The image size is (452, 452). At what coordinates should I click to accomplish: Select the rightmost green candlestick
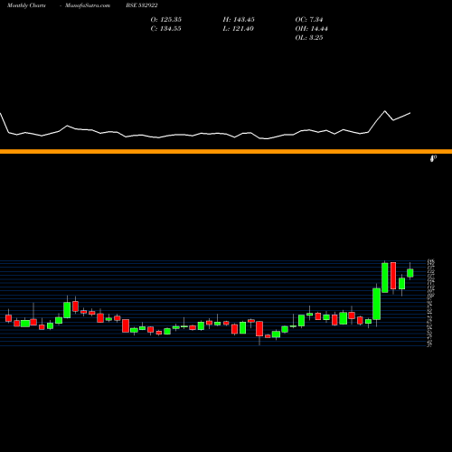click(x=410, y=273)
